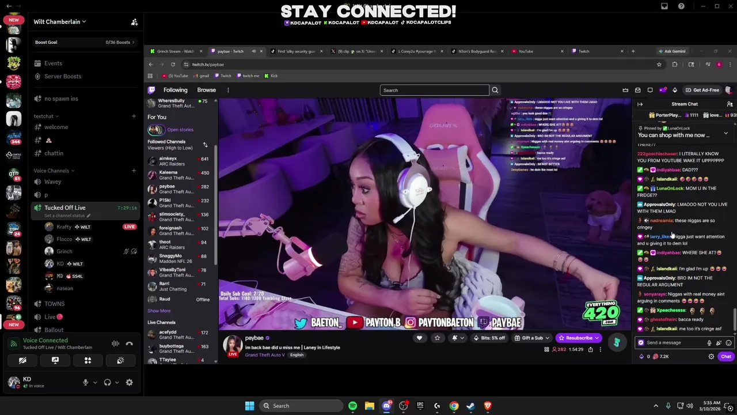Collapse the Voice Channels category
737x415 pixels.
54,171
